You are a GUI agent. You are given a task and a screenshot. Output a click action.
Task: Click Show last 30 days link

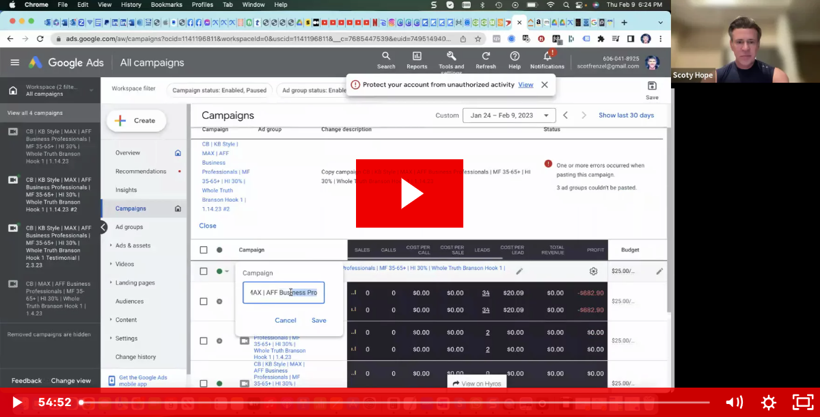click(x=626, y=116)
